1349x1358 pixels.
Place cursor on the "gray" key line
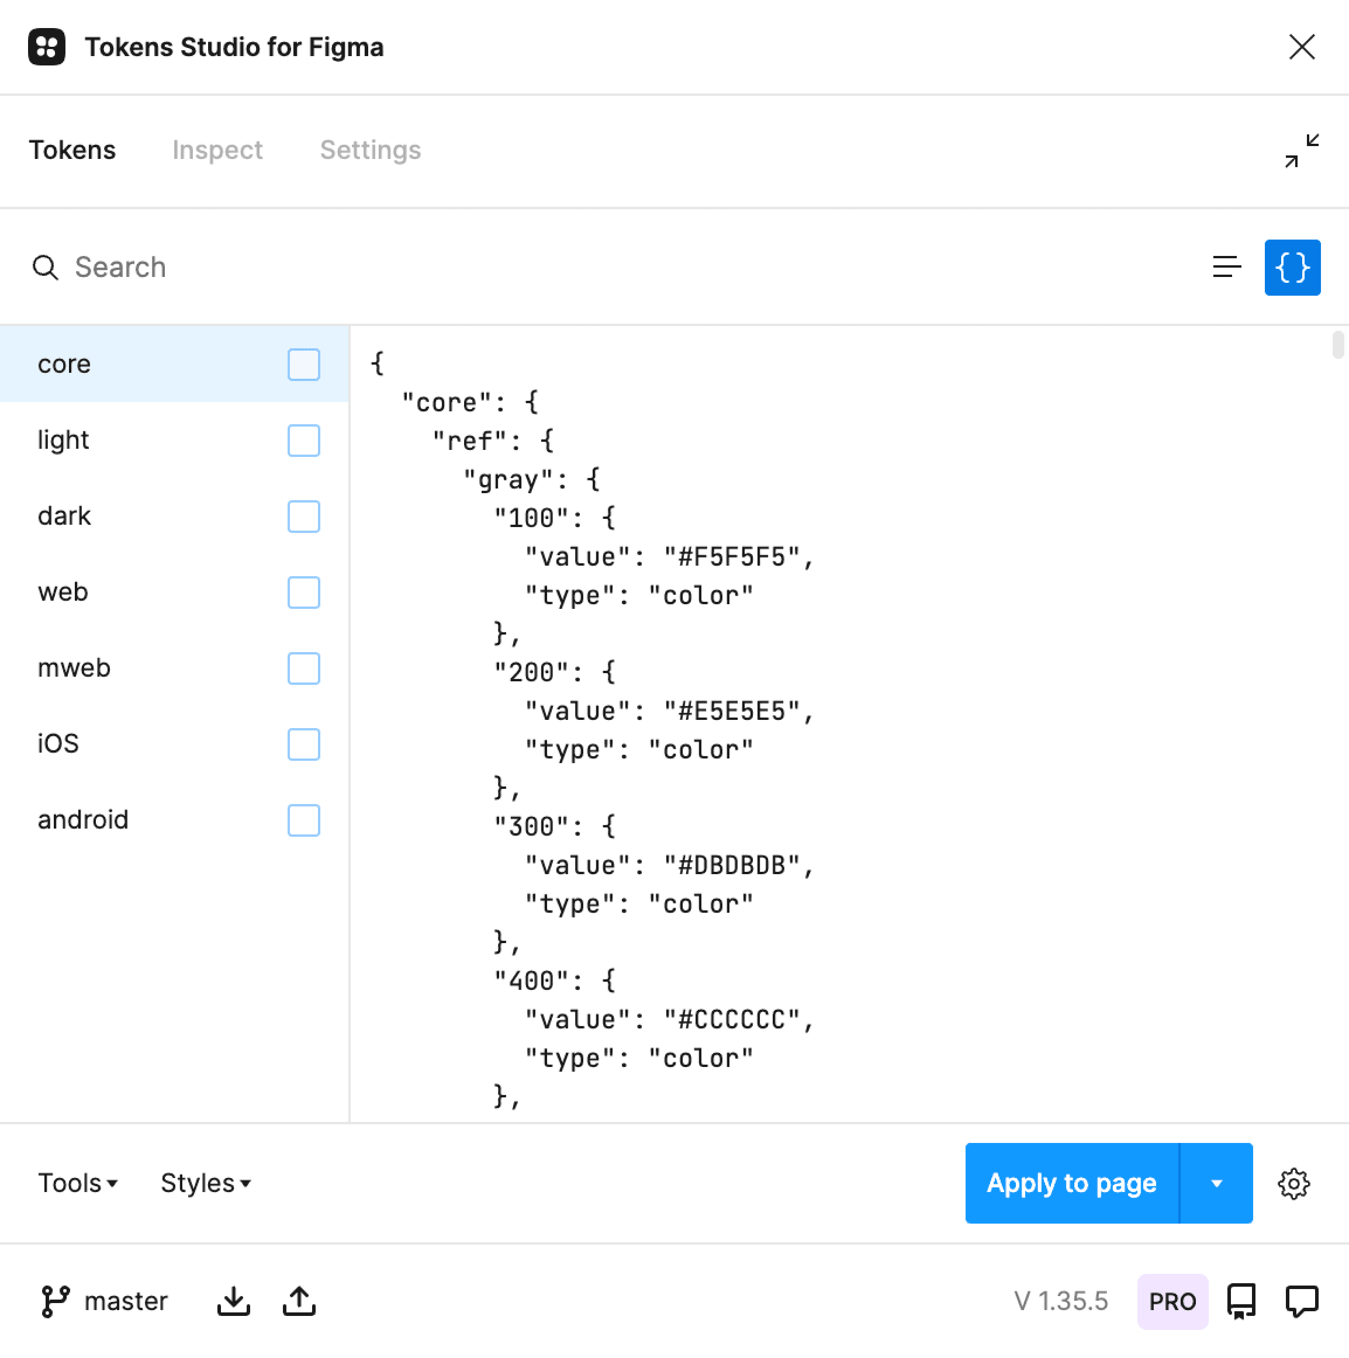531,480
